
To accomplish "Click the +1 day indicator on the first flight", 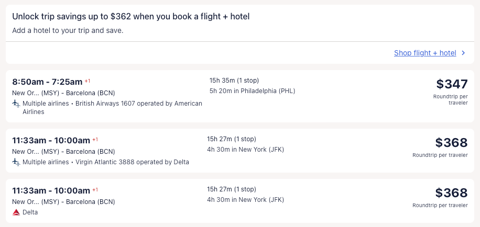I will 88,81.
